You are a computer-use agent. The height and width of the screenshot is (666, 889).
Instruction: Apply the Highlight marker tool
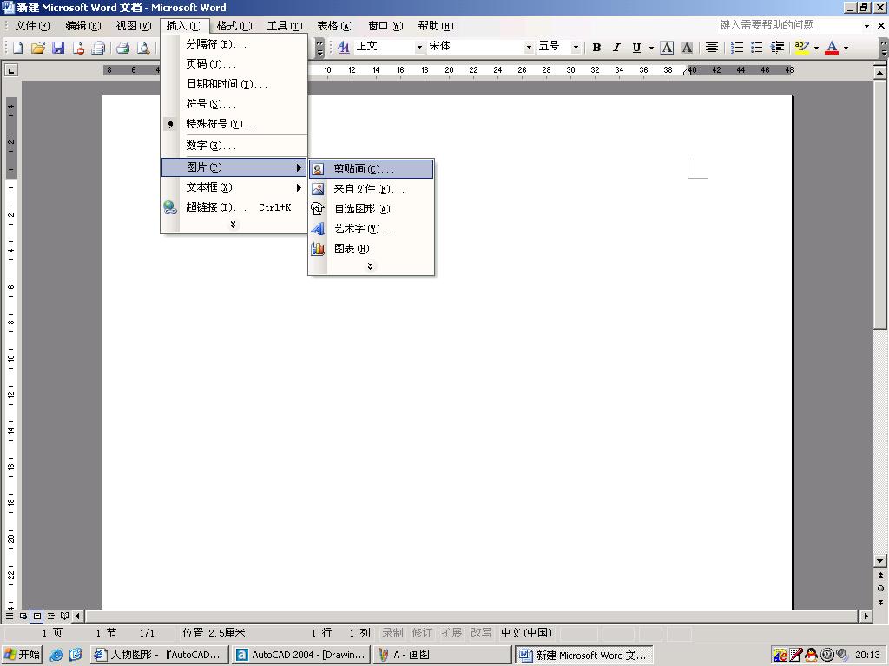801,48
